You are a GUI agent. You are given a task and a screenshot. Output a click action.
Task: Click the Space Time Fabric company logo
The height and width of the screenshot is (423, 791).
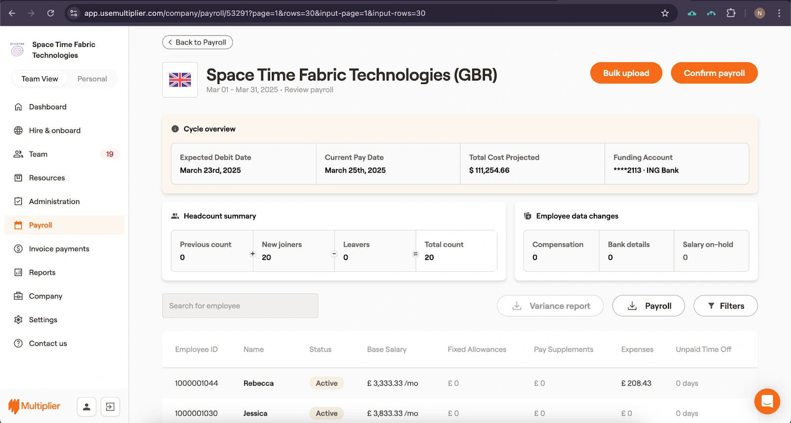tap(17, 50)
